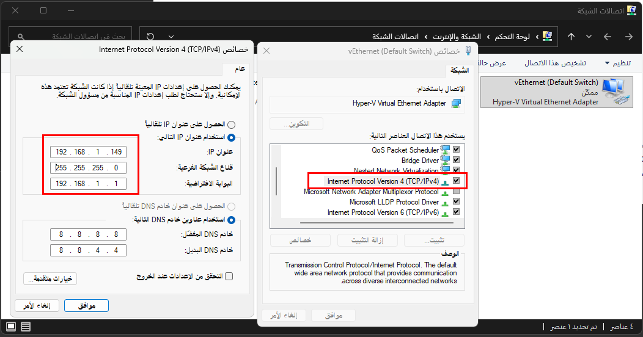The width and height of the screenshot is (643, 337).
Task: Switch to large icons view in status bar
Action: 25,327
